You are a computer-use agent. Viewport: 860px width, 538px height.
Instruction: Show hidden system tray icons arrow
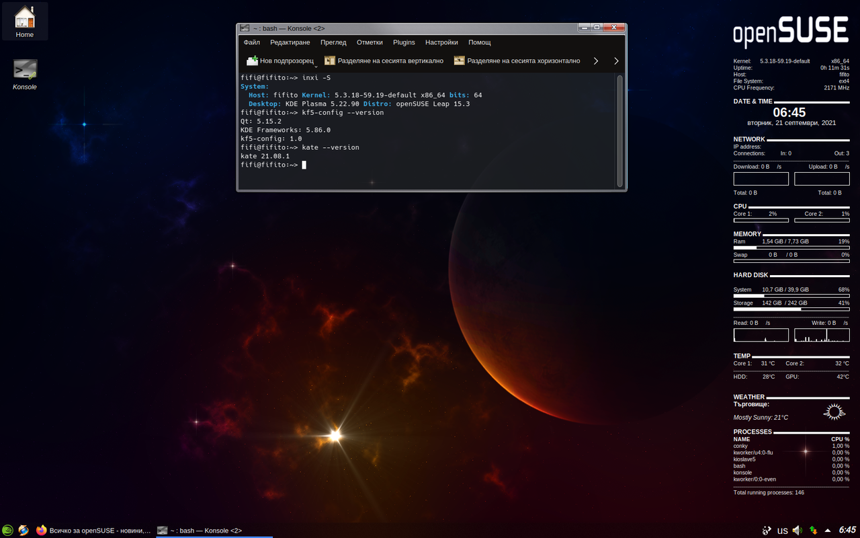tap(828, 531)
